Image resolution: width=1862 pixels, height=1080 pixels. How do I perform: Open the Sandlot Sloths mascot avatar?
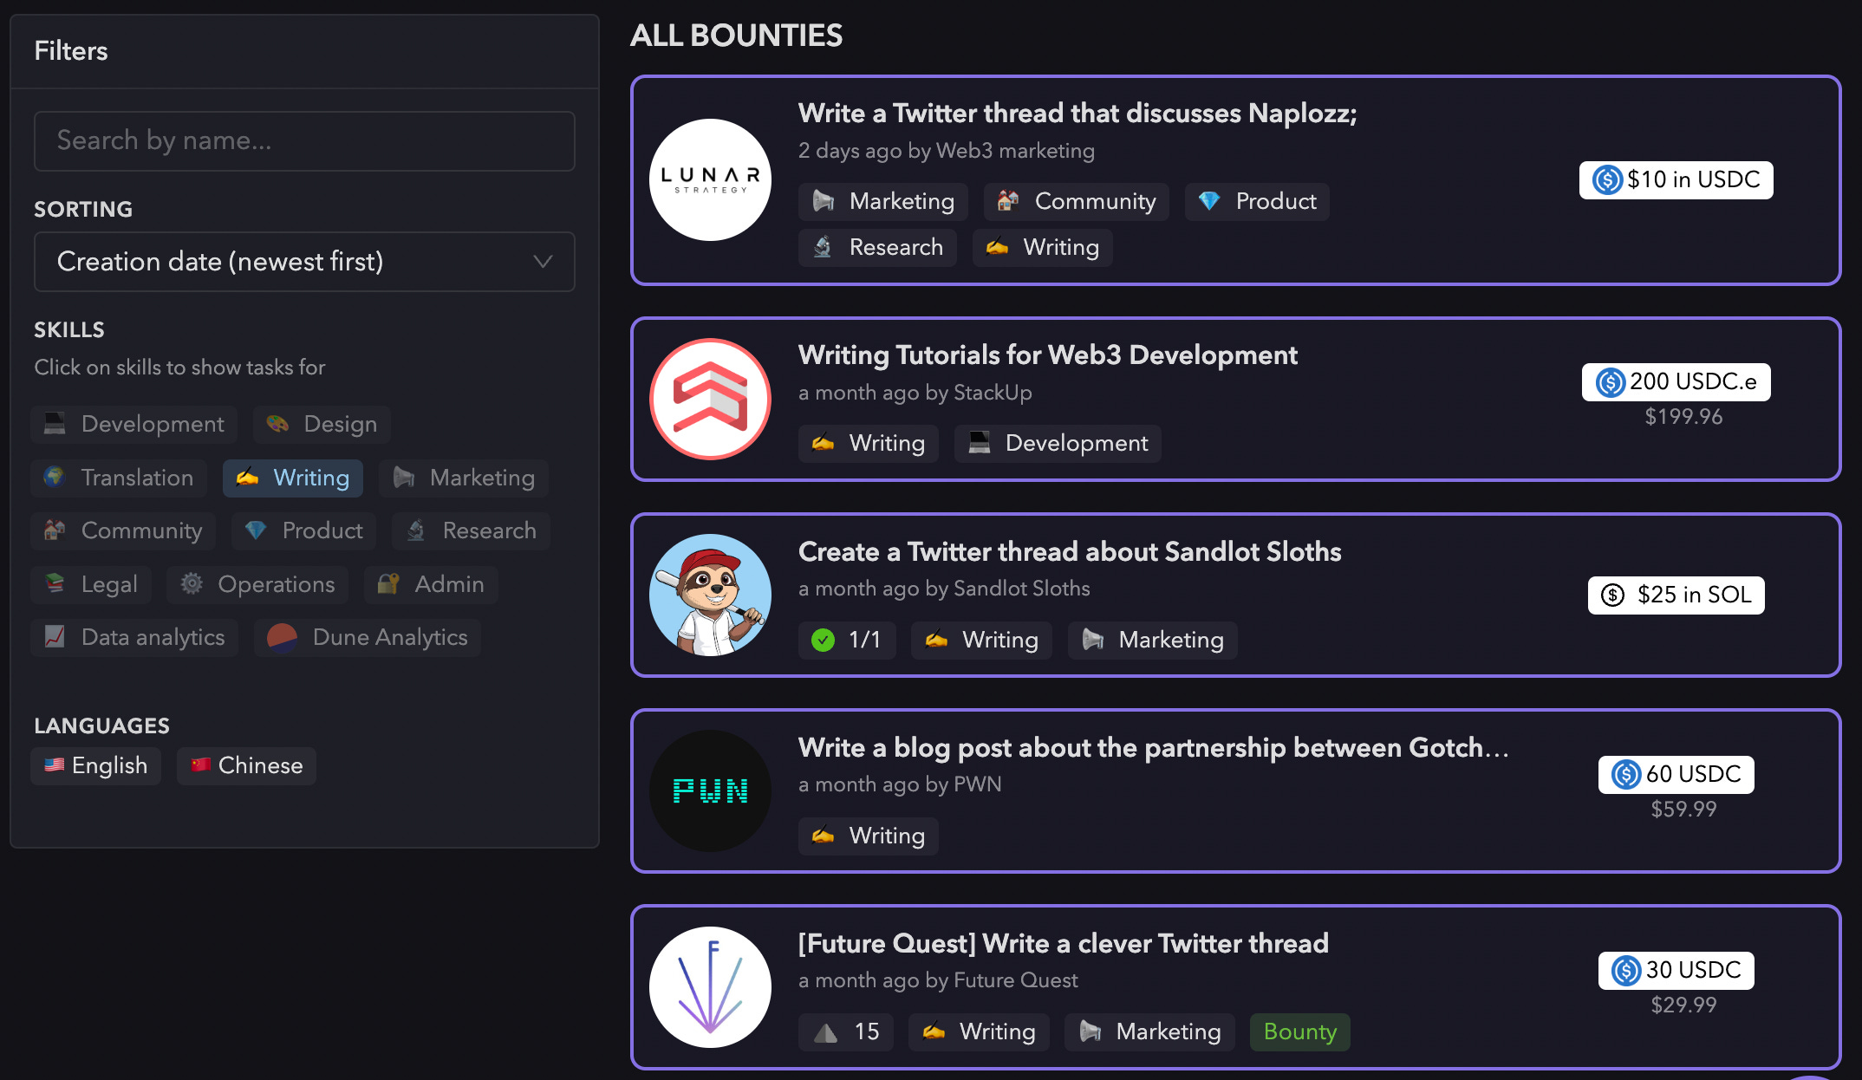click(710, 595)
